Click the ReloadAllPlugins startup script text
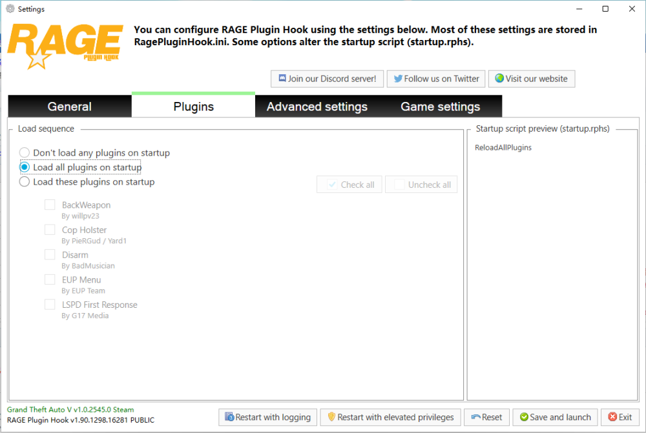 [503, 148]
